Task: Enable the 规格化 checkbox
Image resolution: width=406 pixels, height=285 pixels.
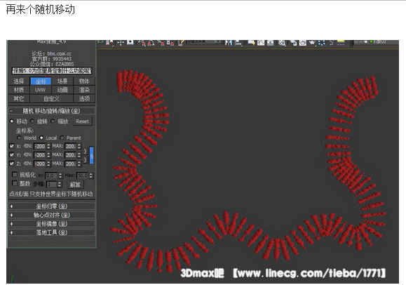Action: coord(15,175)
